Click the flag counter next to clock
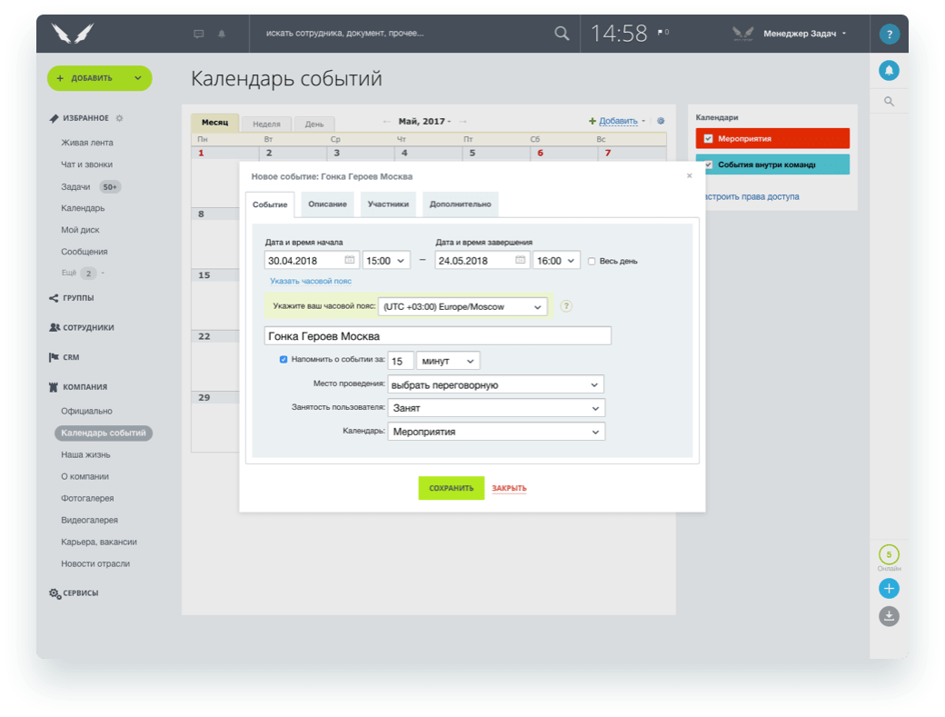Image resolution: width=945 pixels, height=717 pixels. (x=663, y=32)
